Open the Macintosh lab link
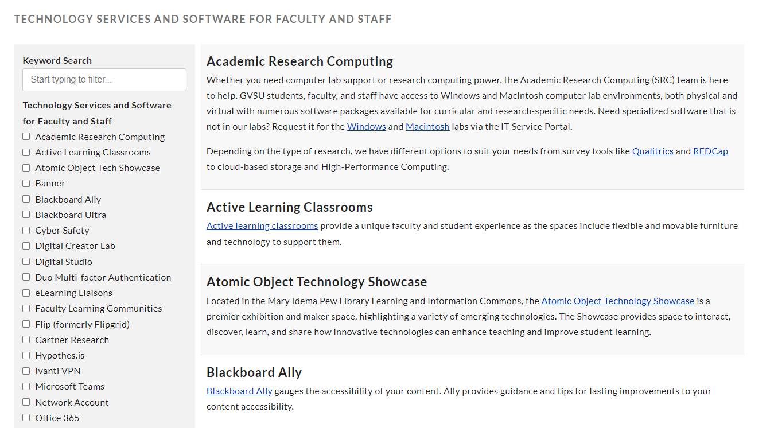Viewport: 778px width, 428px height. [427, 126]
